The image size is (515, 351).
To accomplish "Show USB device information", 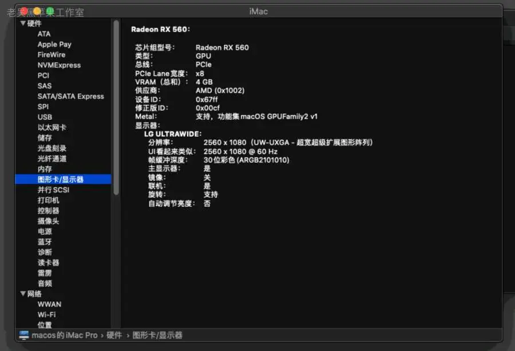I will (x=45, y=117).
